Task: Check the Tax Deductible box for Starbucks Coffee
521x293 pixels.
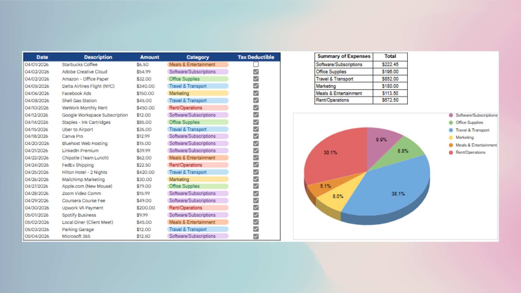Action: [256, 64]
